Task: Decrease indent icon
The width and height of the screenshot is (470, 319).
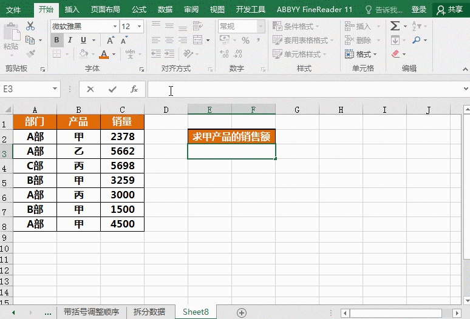Action: [156, 54]
